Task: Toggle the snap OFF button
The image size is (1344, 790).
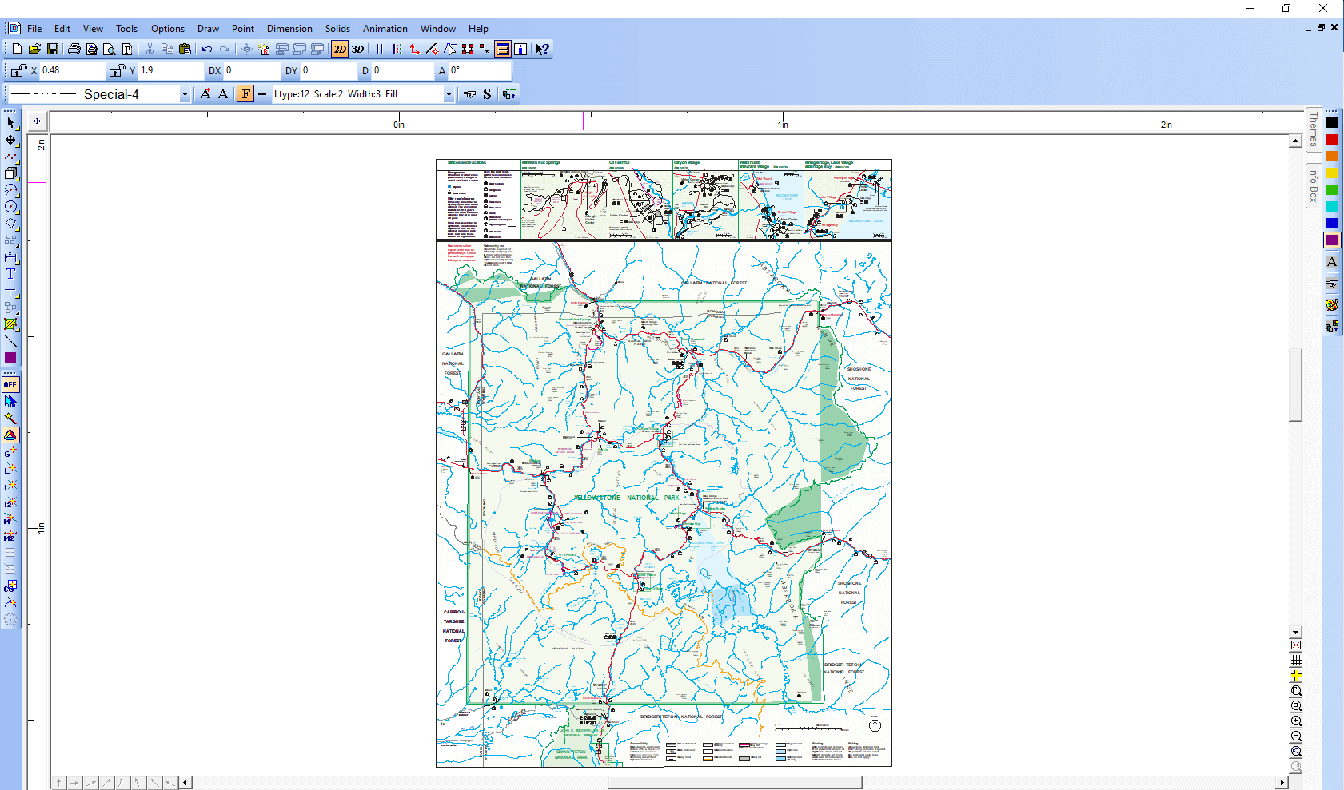Action: (x=10, y=384)
